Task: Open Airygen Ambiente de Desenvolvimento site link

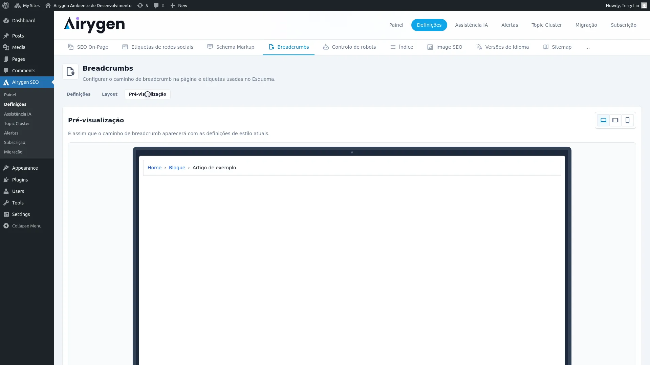Action: (88, 5)
